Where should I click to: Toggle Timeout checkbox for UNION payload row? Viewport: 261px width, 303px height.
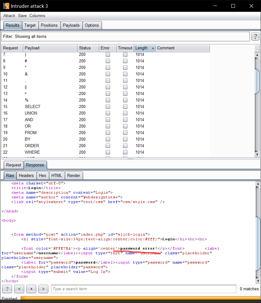point(125,113)
